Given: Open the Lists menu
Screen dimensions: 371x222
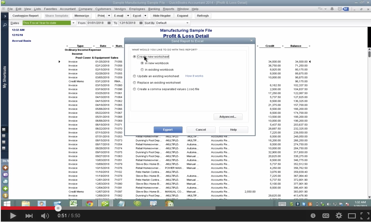Looking at the screenshot, I should click(37, 9).
